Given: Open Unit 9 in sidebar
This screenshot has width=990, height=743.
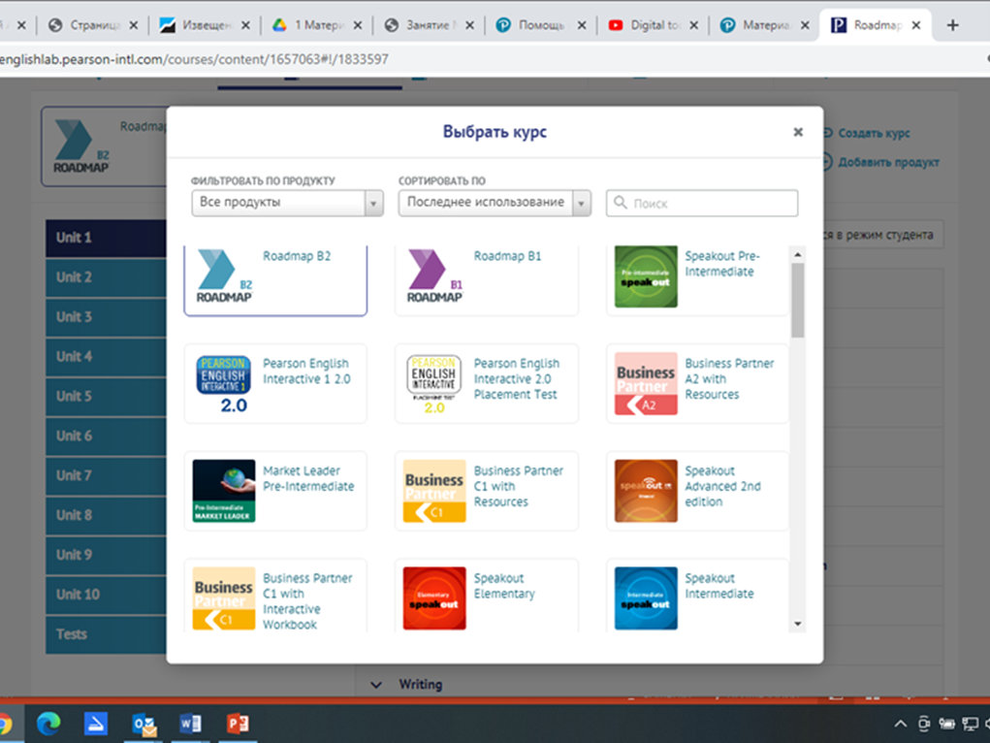Looking at the screenshot, I should [106, 556].
